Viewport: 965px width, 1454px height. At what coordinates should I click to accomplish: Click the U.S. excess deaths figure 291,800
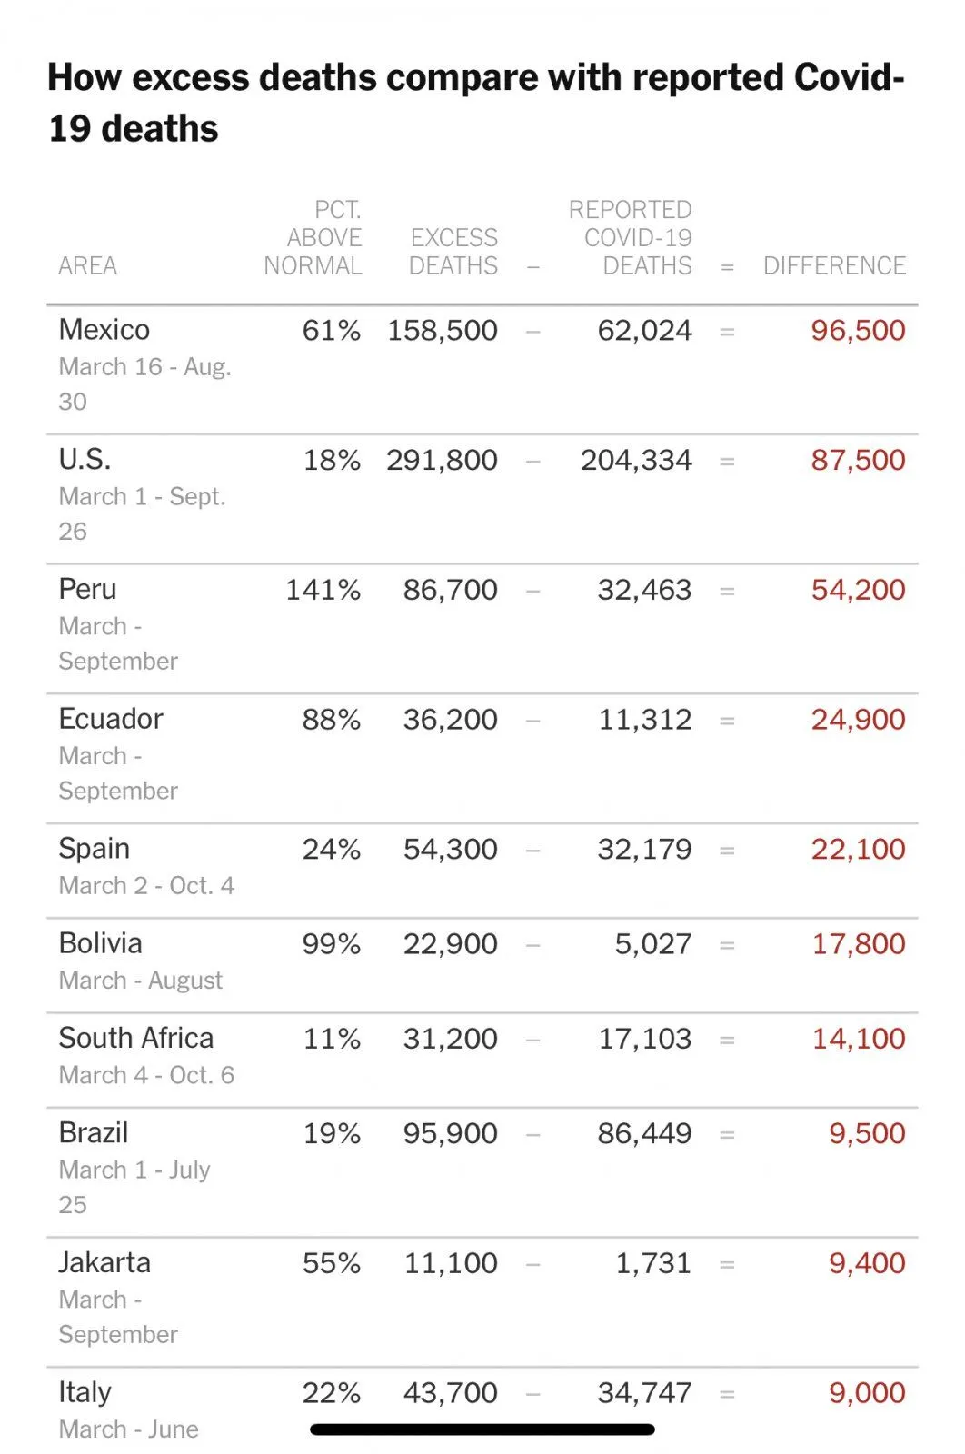coord(442,460)
